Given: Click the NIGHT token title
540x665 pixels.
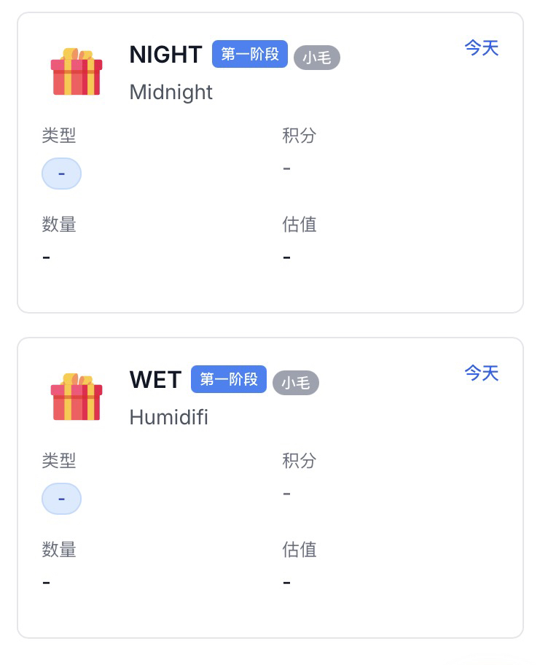Looking at the screenshot, I should [x=165, y=55].
